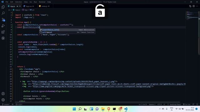Open the appyogi.com image URL link
The width and height of the screenshot is (200, 112).
coord(73,82)
